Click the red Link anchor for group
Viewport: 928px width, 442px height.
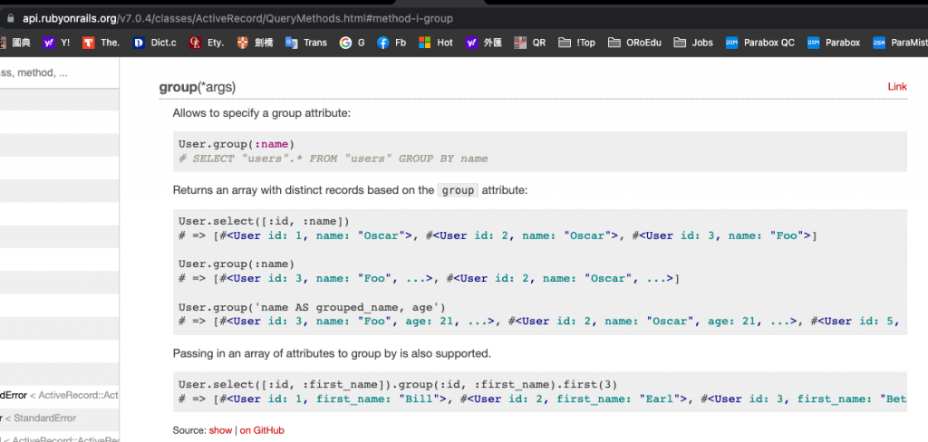point(896,87)
